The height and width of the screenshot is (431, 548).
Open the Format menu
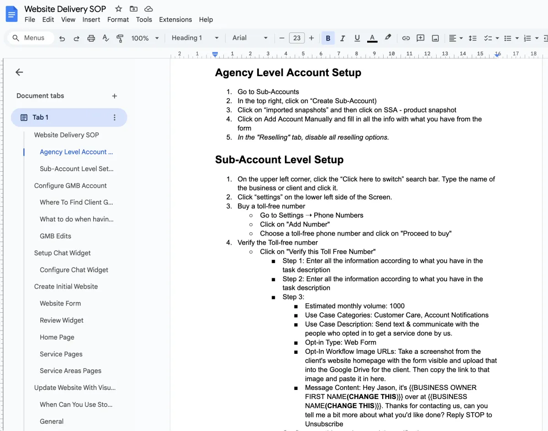[x=118, y=20]
